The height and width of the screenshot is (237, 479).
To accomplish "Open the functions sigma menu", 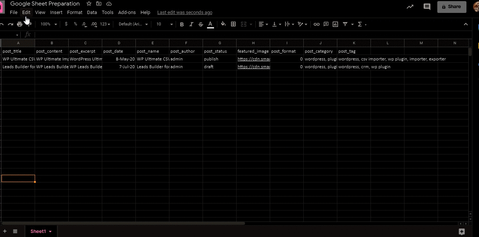I will [x=362, y=24].
